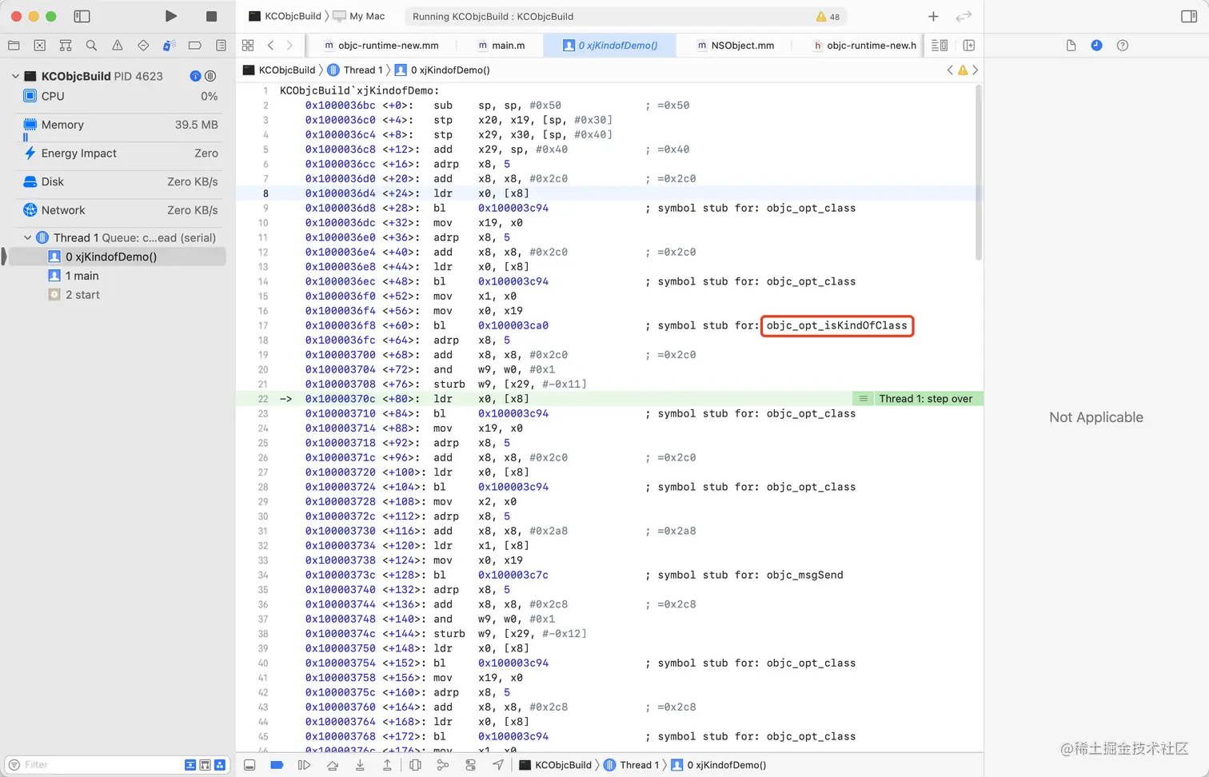The width and height of the screenshot is (1209, 777).
Task: Show the Quick Help inspector
Action: click(1123, 46)
